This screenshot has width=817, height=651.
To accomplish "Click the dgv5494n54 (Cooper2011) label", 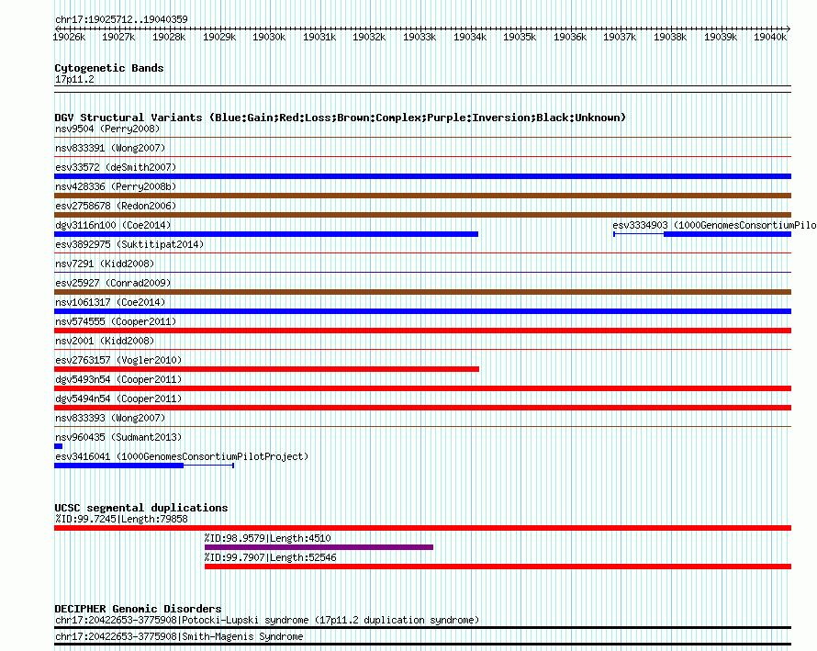I will 118,398.
